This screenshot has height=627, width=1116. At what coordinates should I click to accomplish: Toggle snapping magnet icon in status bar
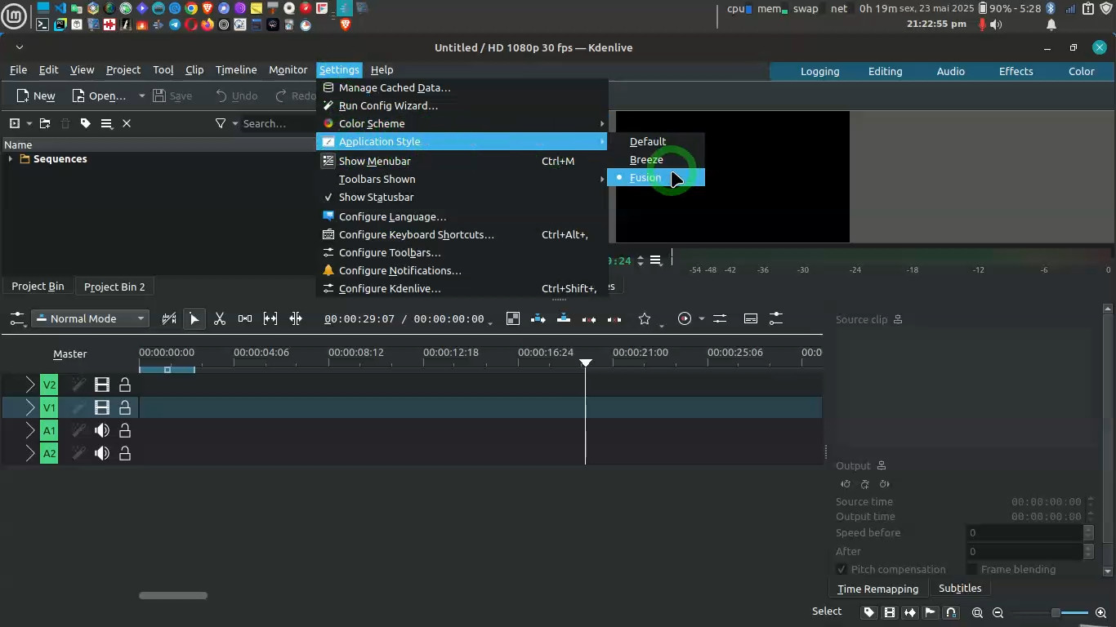951,612
